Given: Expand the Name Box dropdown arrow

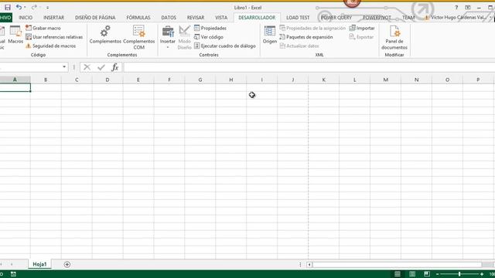Looking at the screenshot, I should click(64, 67).
